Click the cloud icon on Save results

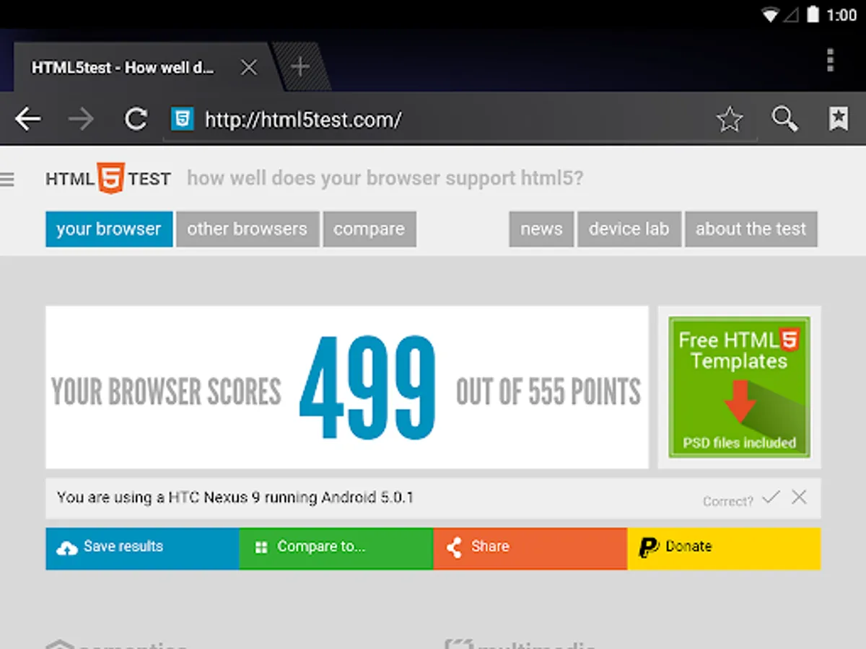click(67, 548)
